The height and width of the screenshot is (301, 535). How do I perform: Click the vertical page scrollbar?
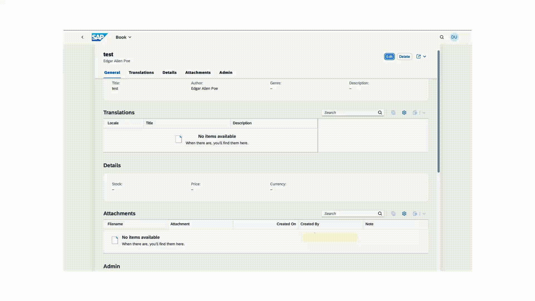click(x=438, y=111)
